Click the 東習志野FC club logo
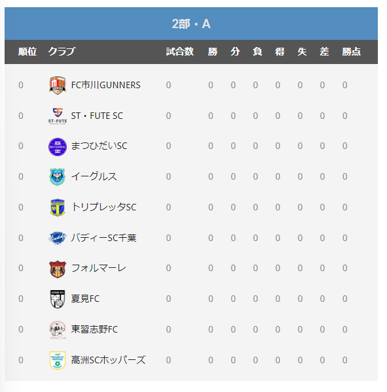The height and width of the screenshot is (392, 387). click(x=58, y=330)
